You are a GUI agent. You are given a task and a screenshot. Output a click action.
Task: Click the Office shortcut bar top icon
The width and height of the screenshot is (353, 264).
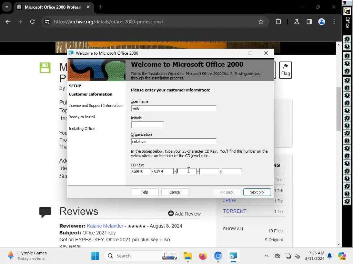347,11
